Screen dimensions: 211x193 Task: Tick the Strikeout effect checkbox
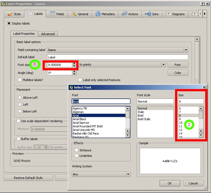click(x=77, y=150)
